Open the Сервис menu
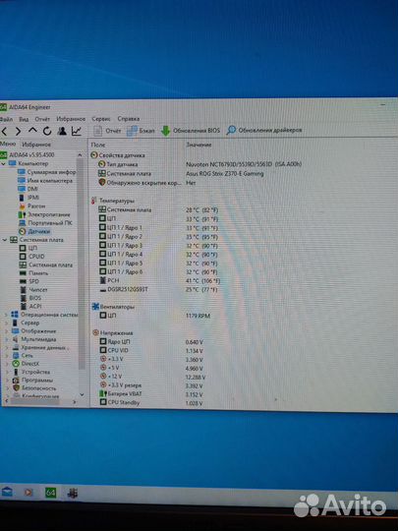This screenshot has height=531, width=398. (x=101, y=119)
